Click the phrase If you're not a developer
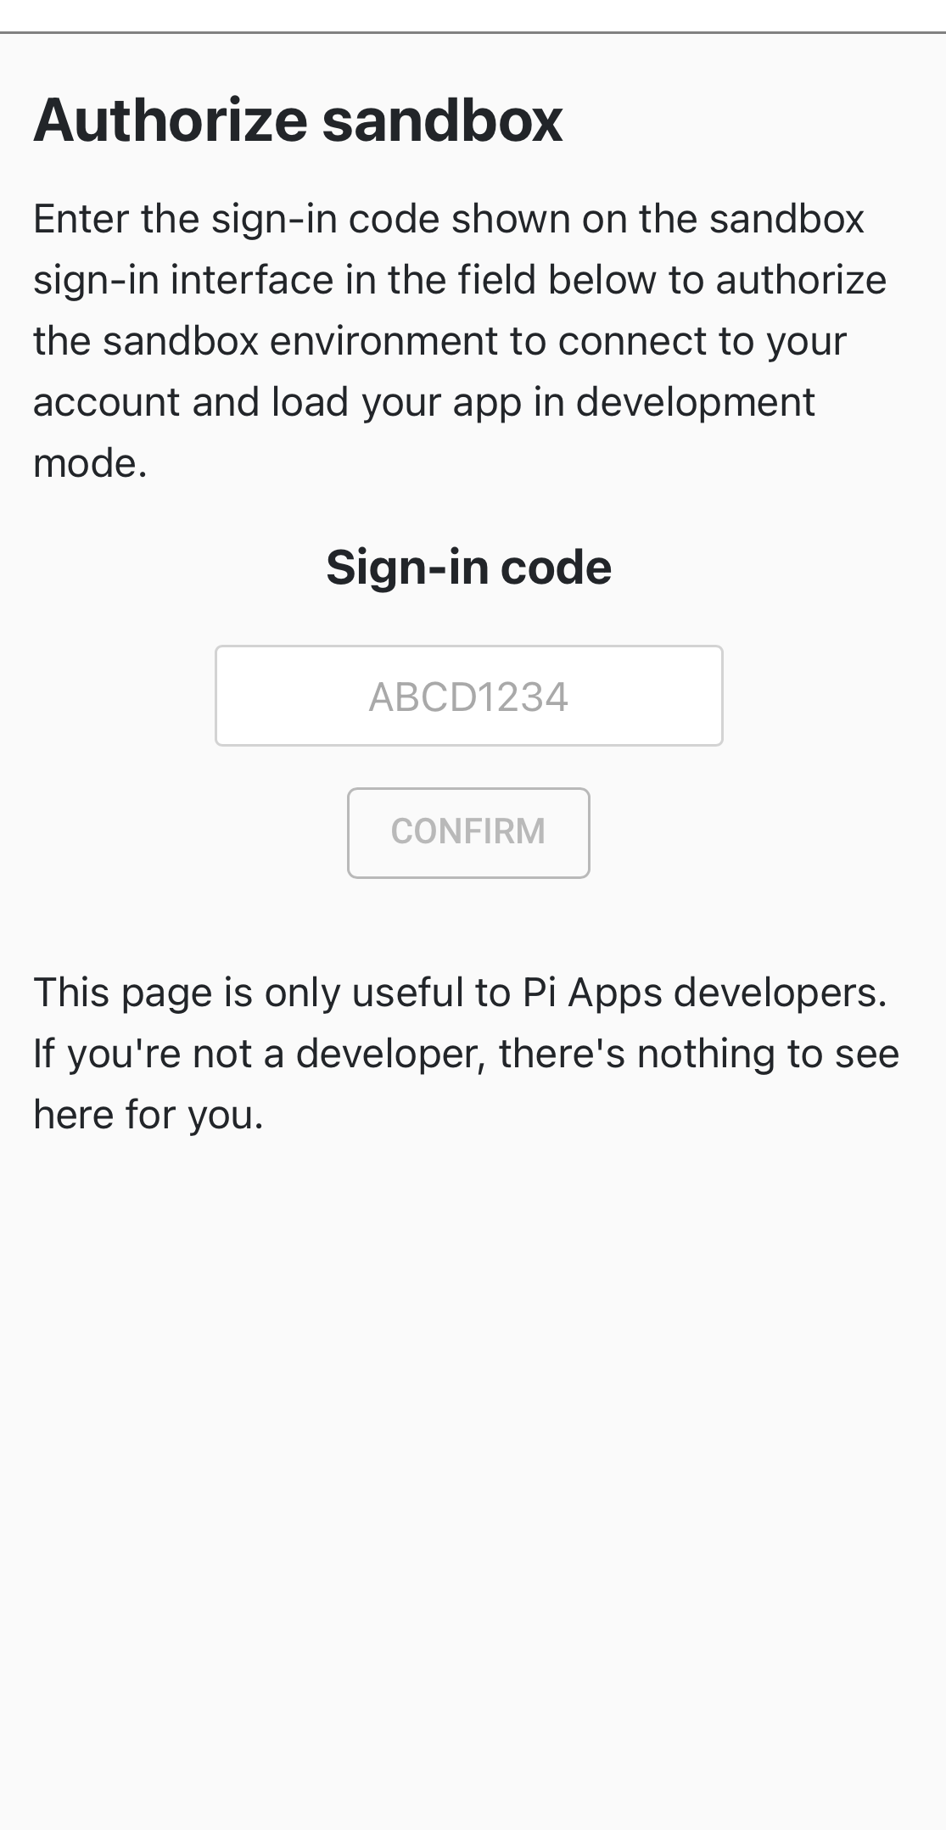The image size is (946, 1830). [x=260, y=1053]
